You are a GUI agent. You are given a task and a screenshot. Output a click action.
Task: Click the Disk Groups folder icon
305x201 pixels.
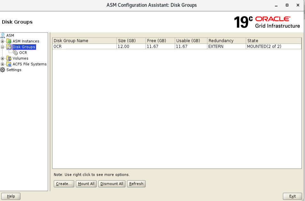coord(9,47)
